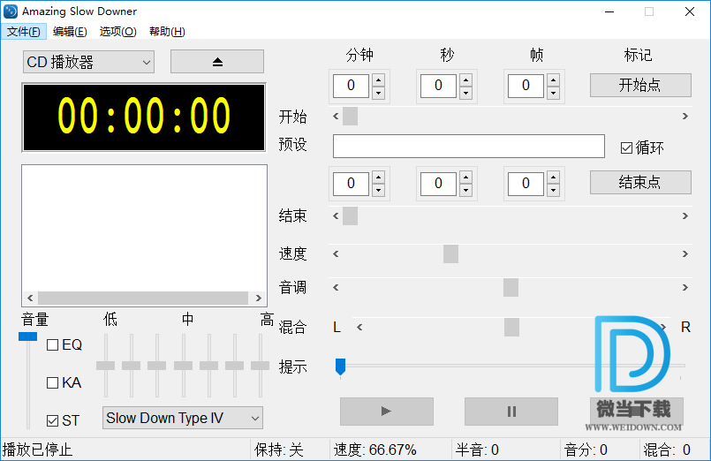This screenshot has height=461, width=711.
Task: Click status bar text 播放已停止
Action: (x=38, y=450)
